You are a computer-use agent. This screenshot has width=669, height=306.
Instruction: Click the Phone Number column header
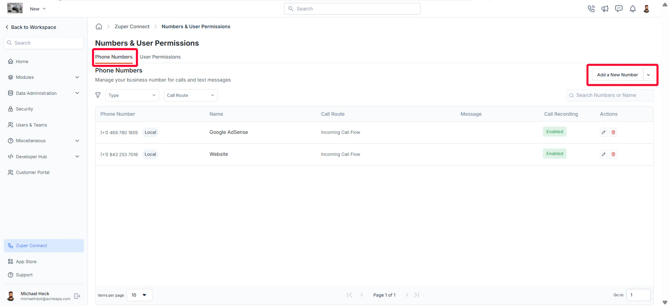tap(118, 114)
